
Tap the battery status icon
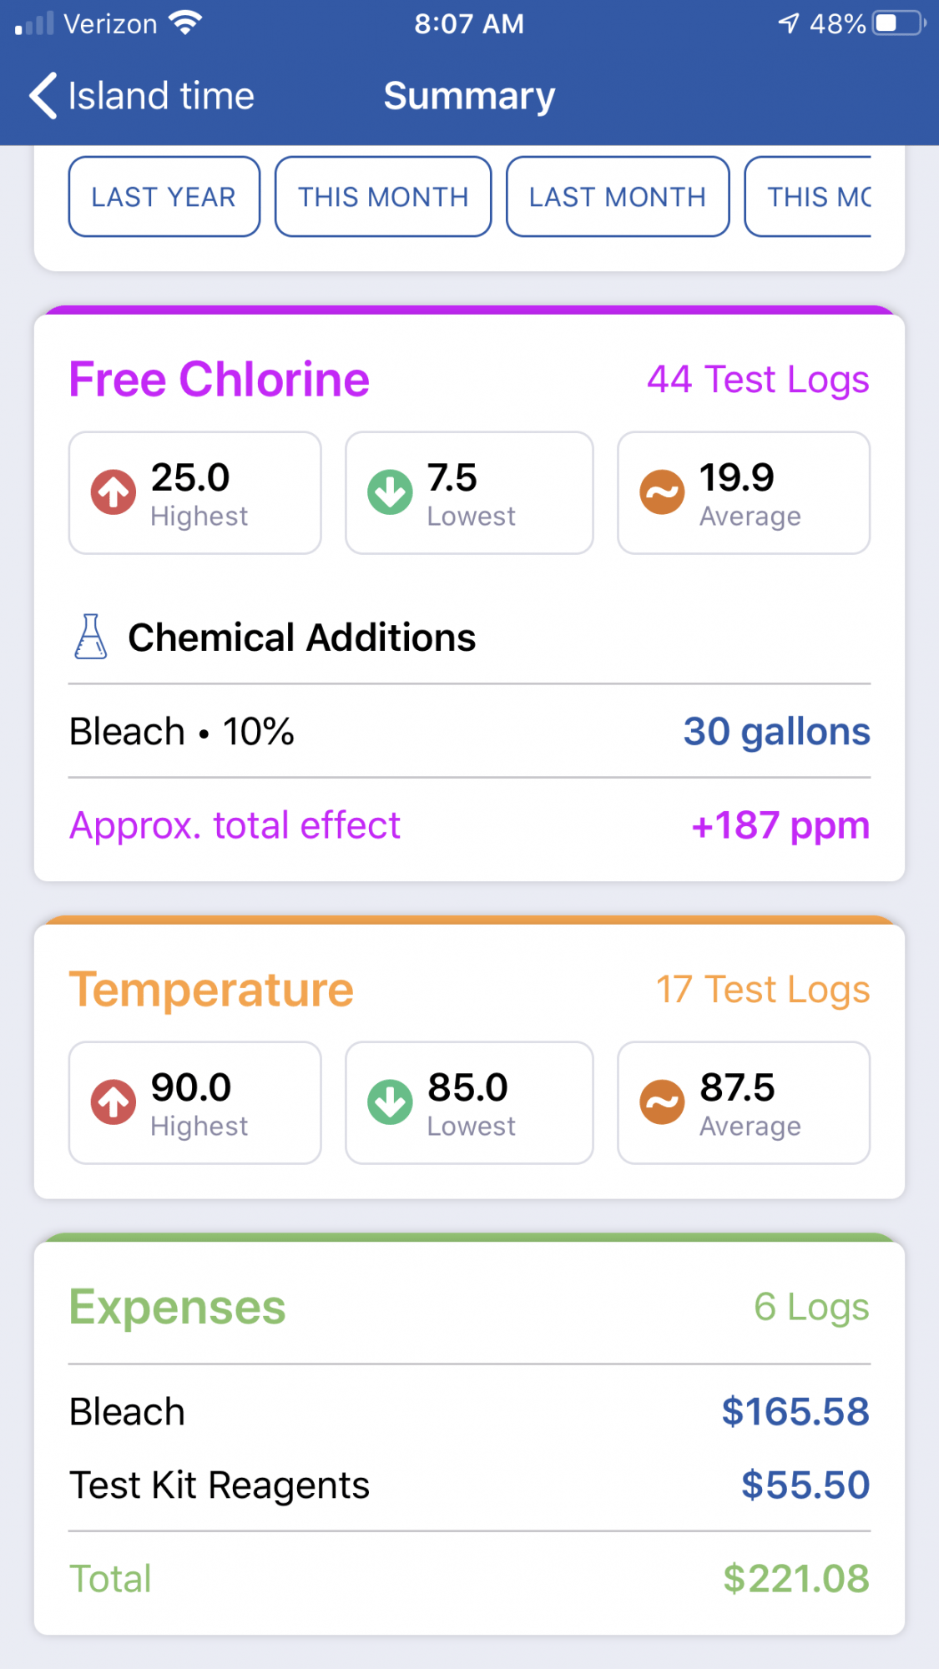coord(899,23)
